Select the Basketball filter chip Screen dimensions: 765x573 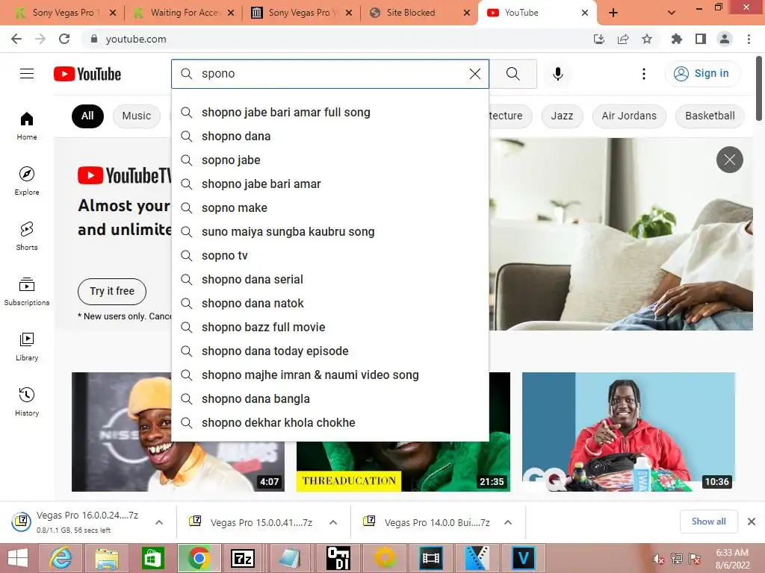click(710, 116)
